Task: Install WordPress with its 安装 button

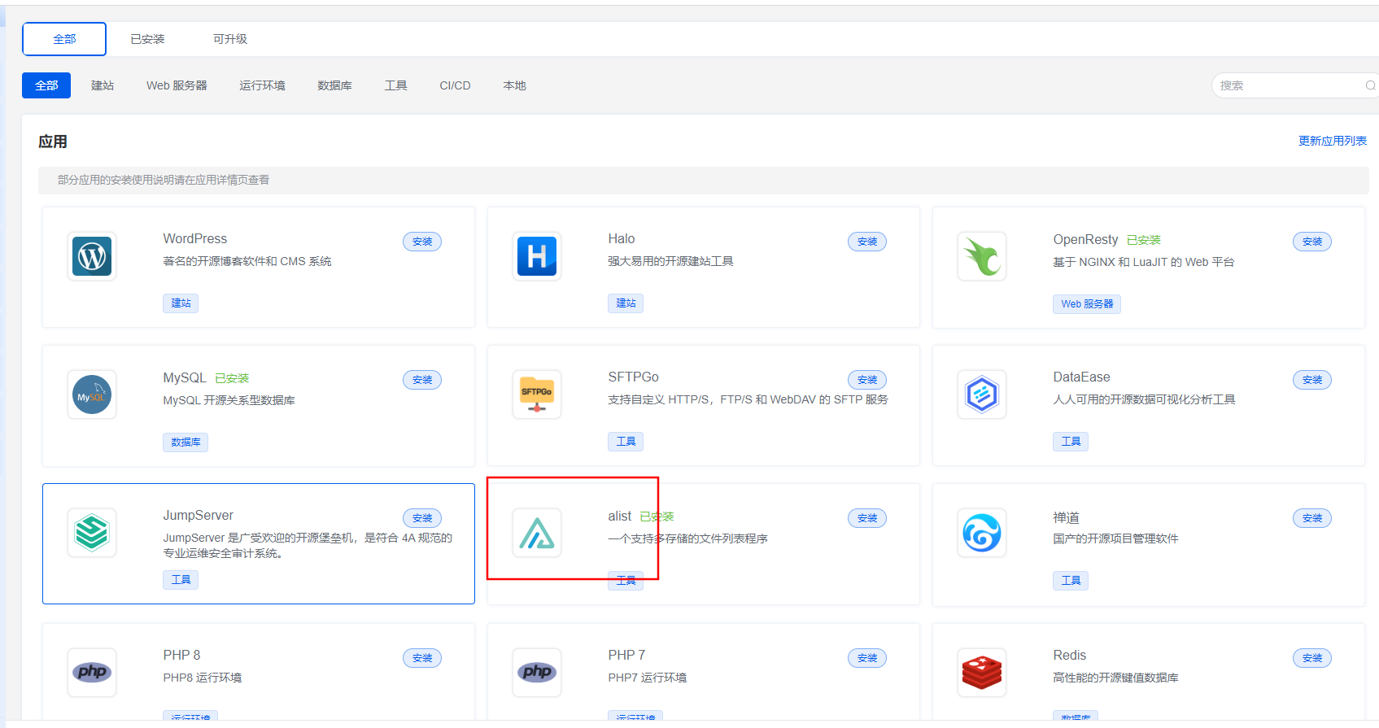Action: [x=422, y=242]
